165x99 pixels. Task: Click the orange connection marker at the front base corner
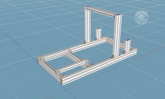click(61, 81)
